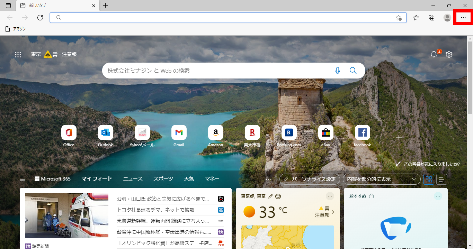Switch to grid view layout
The image size is (473, 249).
click(429, 179)
